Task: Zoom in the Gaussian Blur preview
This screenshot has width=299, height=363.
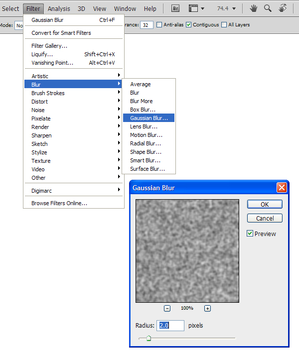Action: (207, 308)
